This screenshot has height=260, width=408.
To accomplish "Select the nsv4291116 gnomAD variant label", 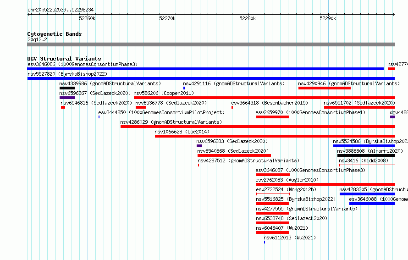I will click(234, 83).
